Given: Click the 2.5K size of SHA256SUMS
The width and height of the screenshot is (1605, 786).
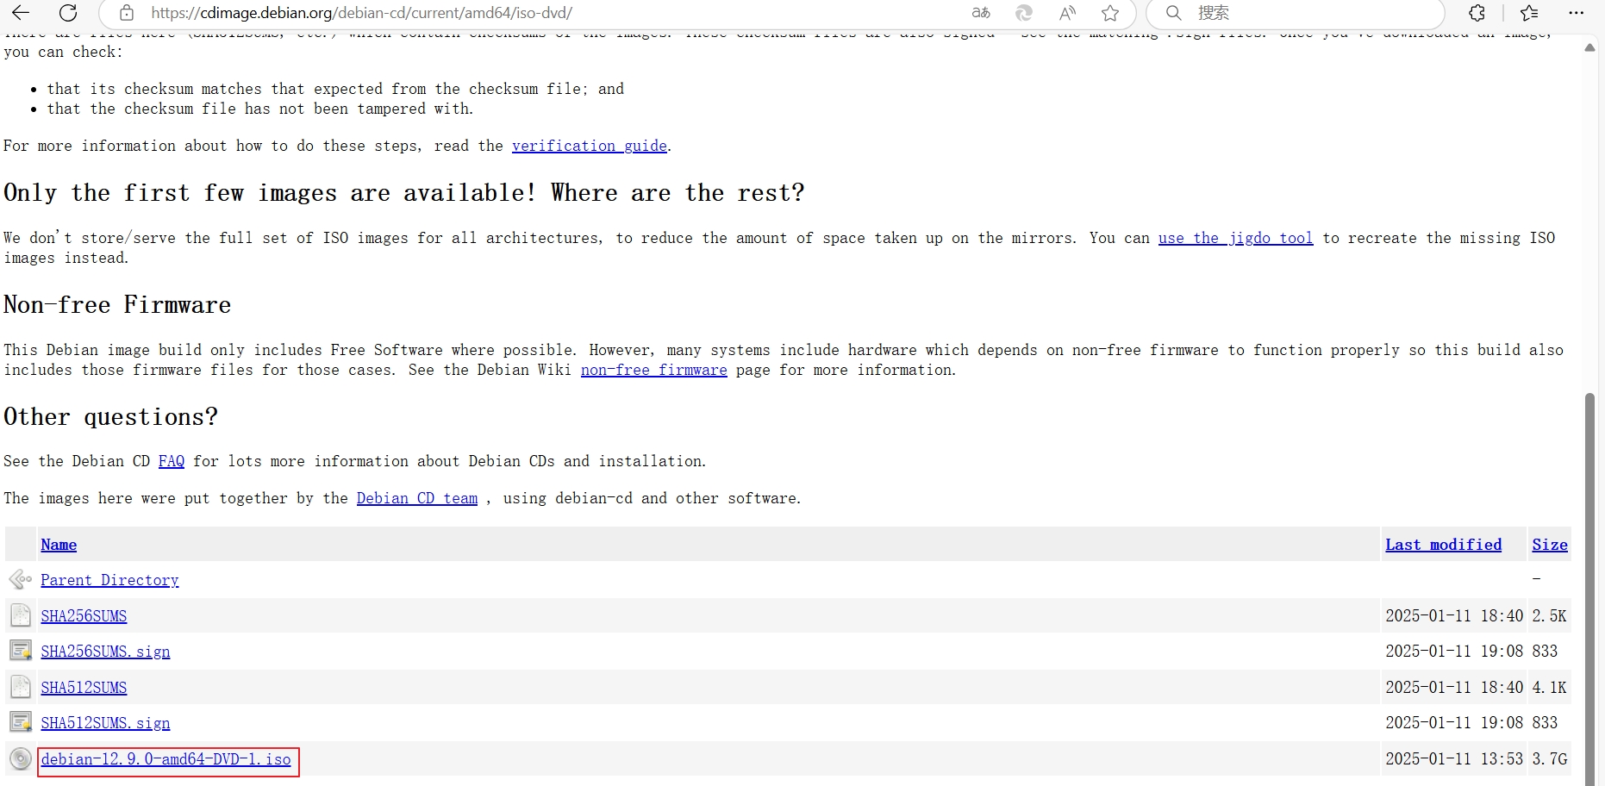Looking at the screenshot, I should 1549,616.
